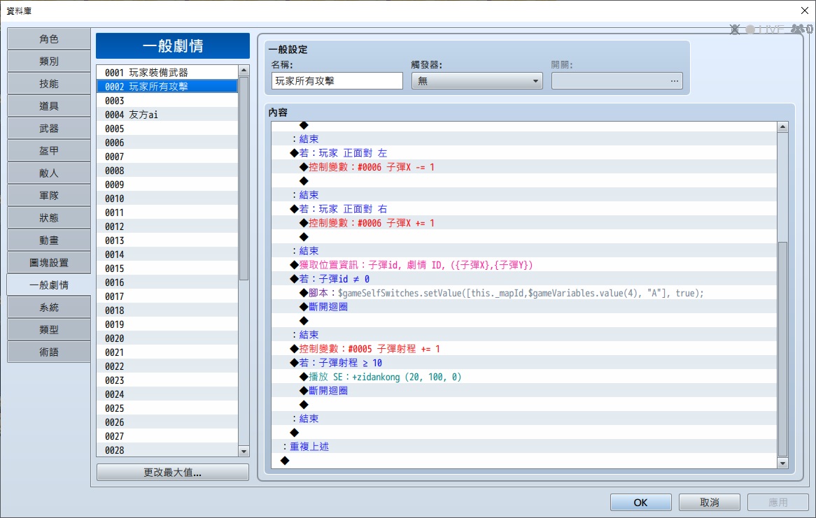The image size is (816, 518).
Task: Select empty common event 0003
Action: [167, 101]
